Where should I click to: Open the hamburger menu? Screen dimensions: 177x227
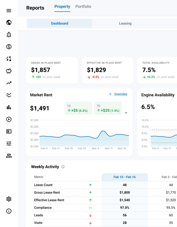(x=9, y=11)
